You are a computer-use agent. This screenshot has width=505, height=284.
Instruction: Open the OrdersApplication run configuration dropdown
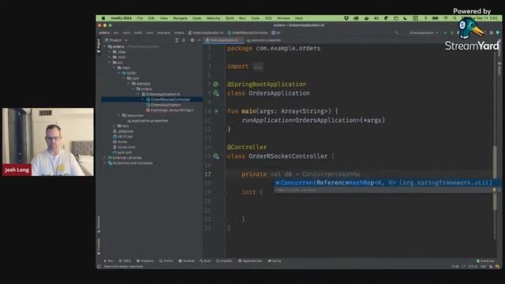pos(424,33)
